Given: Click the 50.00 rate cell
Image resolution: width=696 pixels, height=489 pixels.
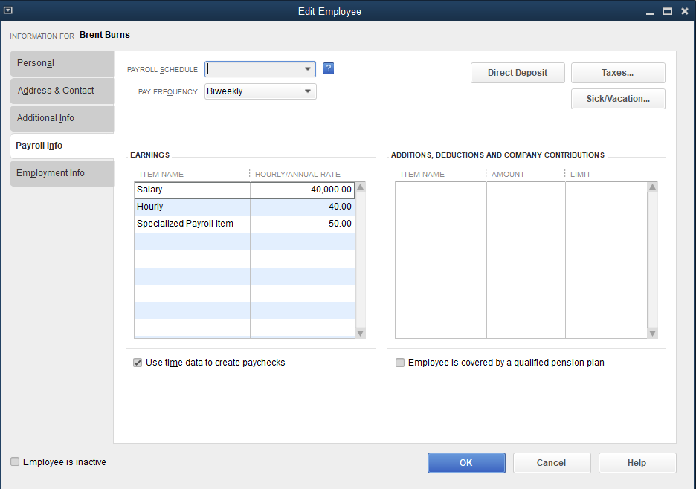Looking at the screenshot, I should click(x=303, y=224).
